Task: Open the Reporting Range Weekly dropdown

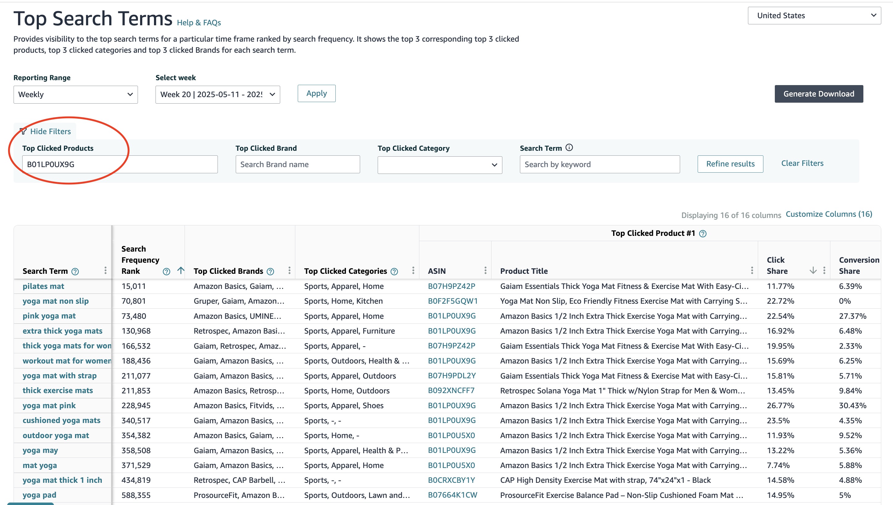Action: (x=76, y=95)
